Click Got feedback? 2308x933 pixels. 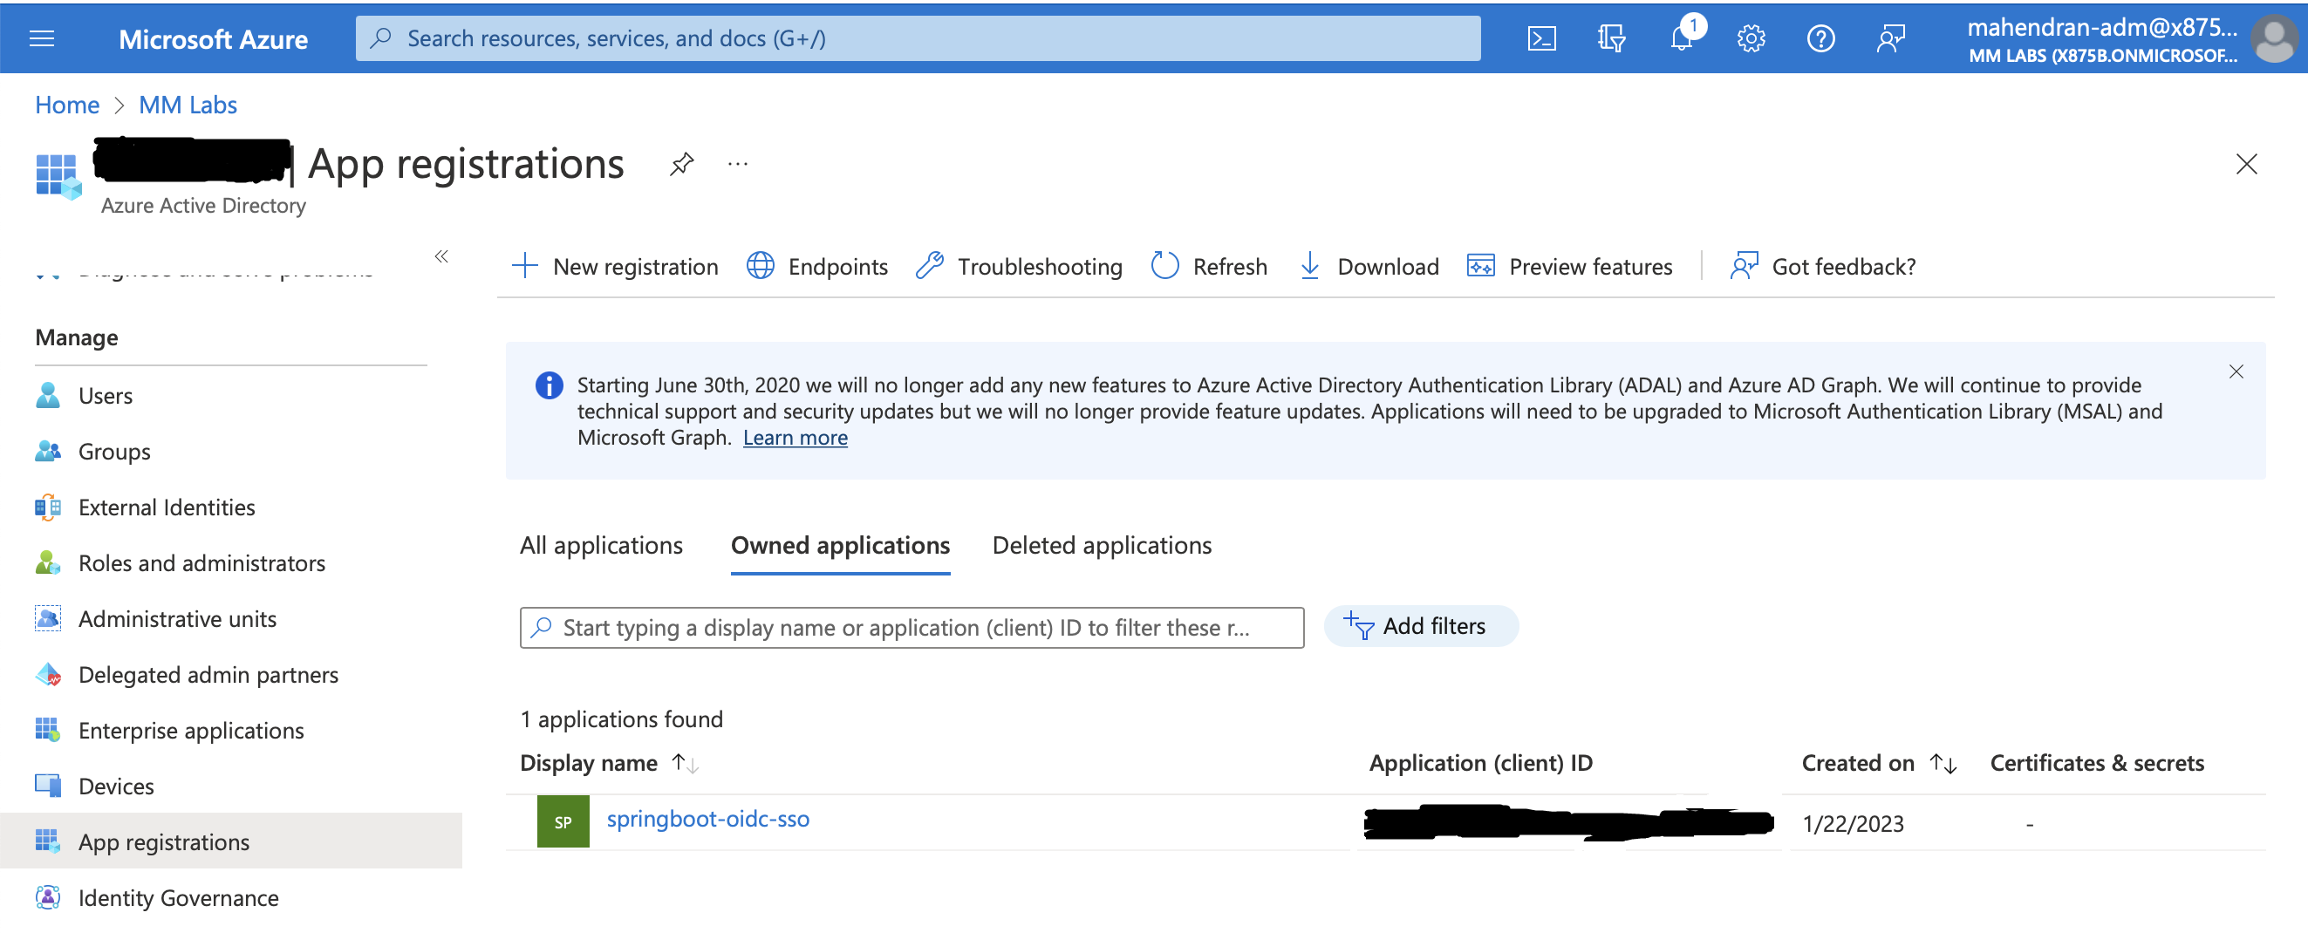pos(1823,266)
